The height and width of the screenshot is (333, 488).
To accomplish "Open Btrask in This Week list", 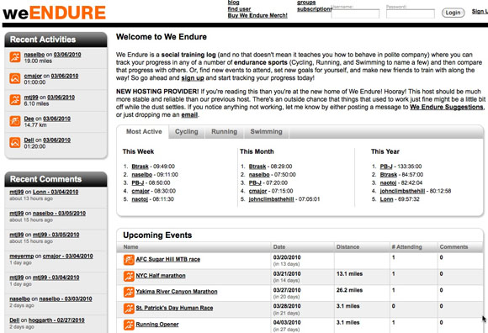I will pos(140,166).
